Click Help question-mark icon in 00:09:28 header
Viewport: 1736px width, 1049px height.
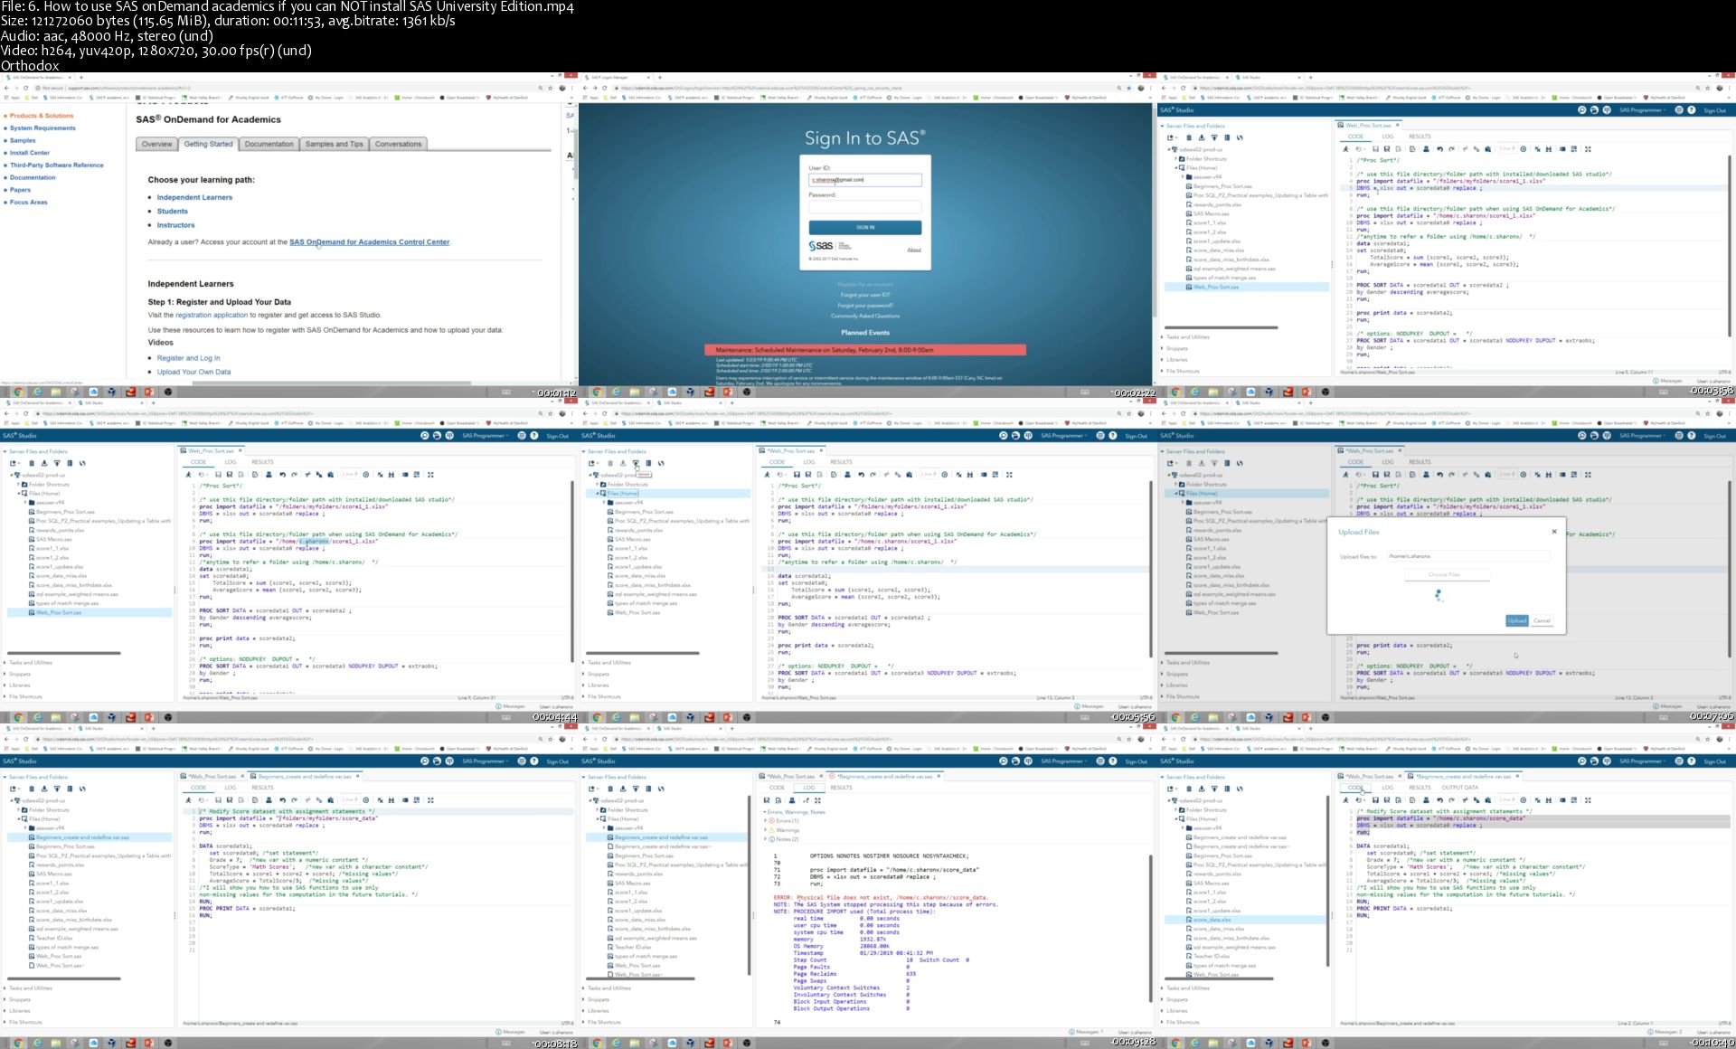(1113, 761)
